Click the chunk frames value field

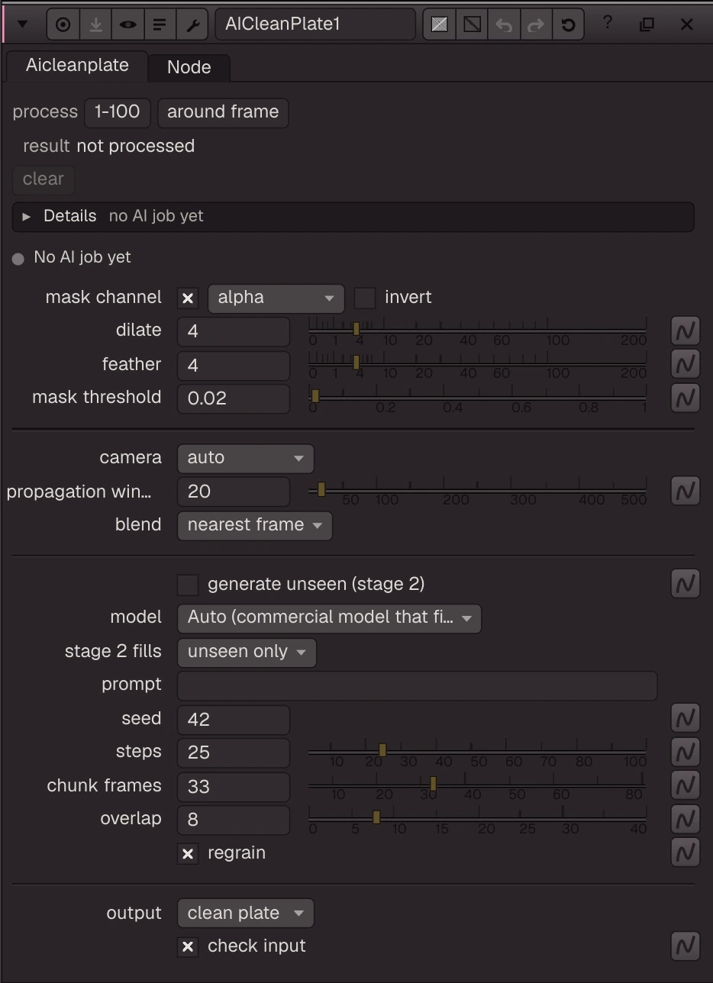tap(234, 787)
